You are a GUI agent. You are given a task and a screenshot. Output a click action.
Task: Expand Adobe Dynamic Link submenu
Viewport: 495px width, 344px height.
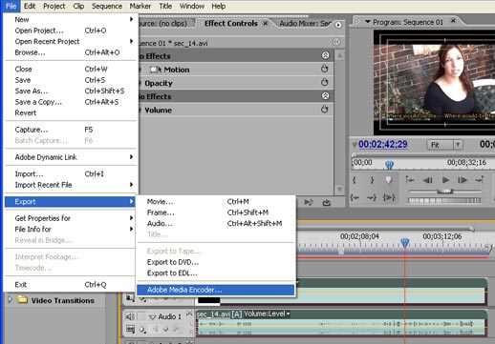coord(71,157)
